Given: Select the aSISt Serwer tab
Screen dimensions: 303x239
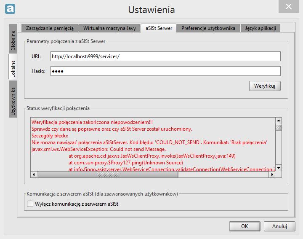Looking at the screenshot, I should [x=159, y=28].
